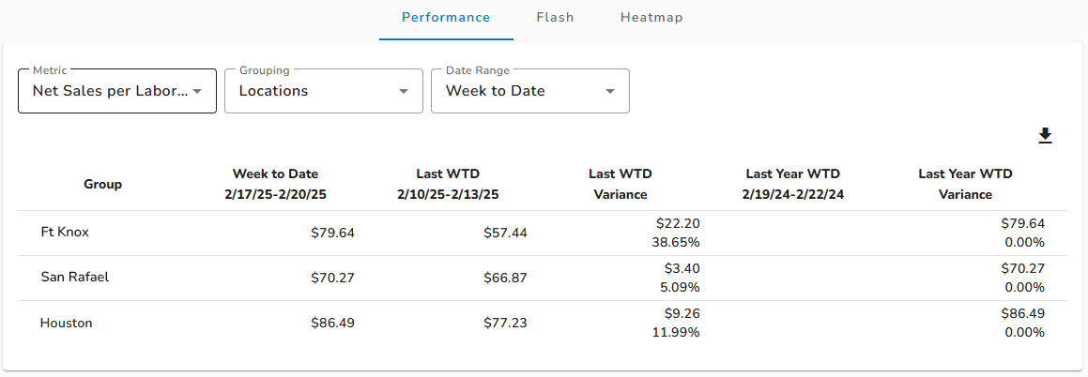Select the Houston location row
Screen dimensions: 1088x377
[543, 323]
